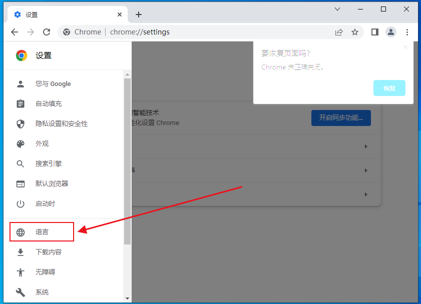Open the 自动填充 settings section
The image size is (421, 304).
64,103
